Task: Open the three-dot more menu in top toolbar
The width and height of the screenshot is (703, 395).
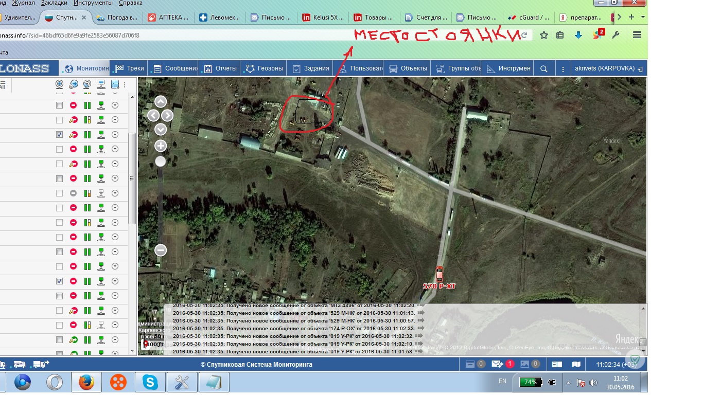Action: point(563,69)
